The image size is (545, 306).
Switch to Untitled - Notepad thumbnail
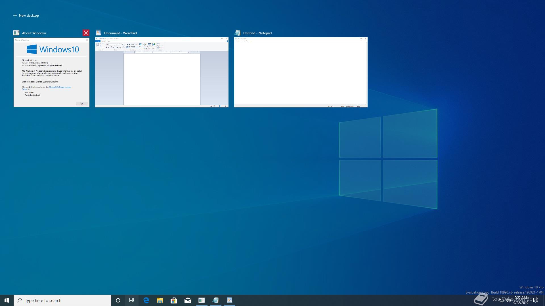(x=301, y=72)
